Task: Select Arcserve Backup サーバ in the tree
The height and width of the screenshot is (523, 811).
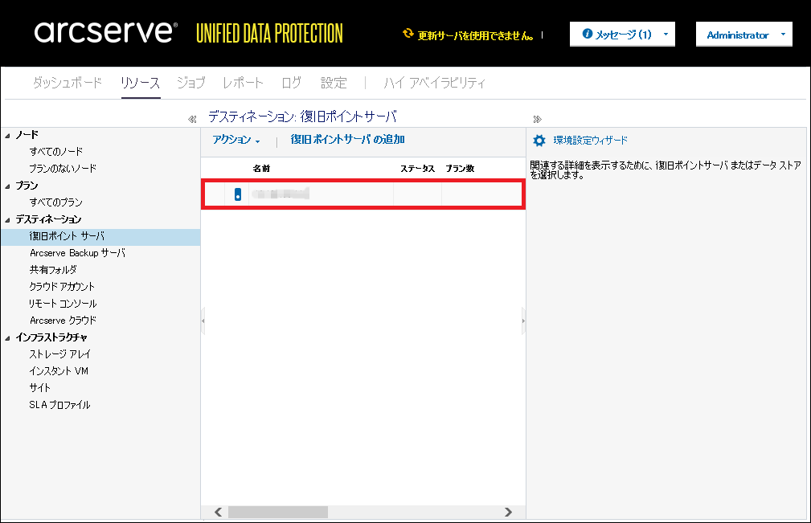Action: (x=78, y=253)
